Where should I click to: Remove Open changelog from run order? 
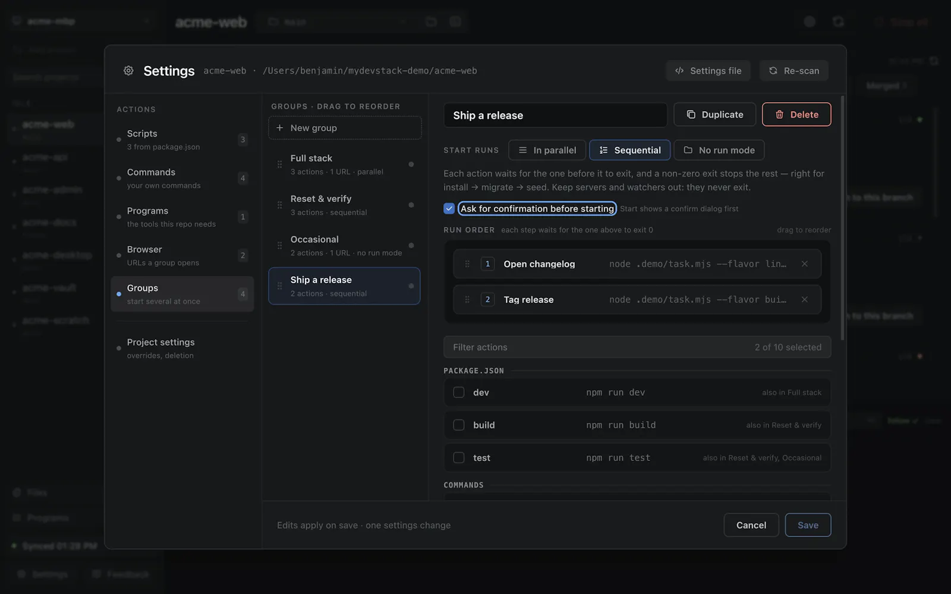tap(804, 264)
